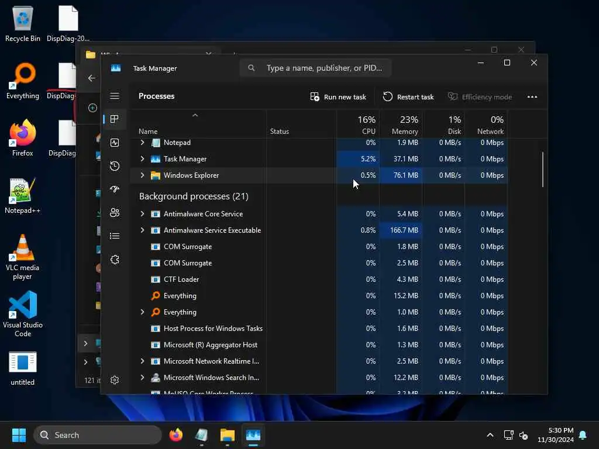Click the process list vertical scrollbar thumb
The width and height of the screenshot is (599, 449).
tap(543, 170)
